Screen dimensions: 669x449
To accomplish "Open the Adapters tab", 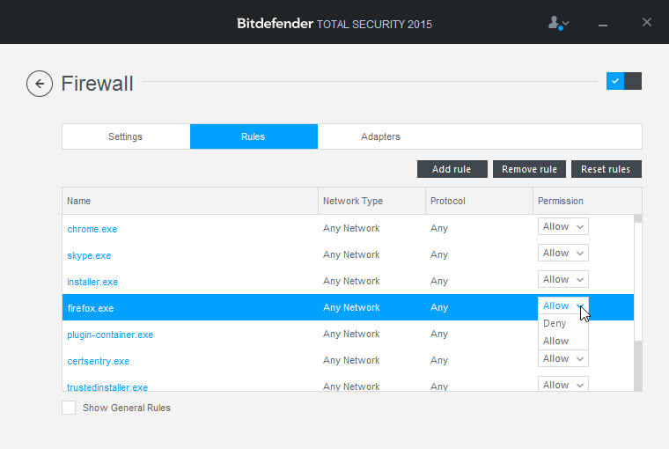I will (380, 136).
